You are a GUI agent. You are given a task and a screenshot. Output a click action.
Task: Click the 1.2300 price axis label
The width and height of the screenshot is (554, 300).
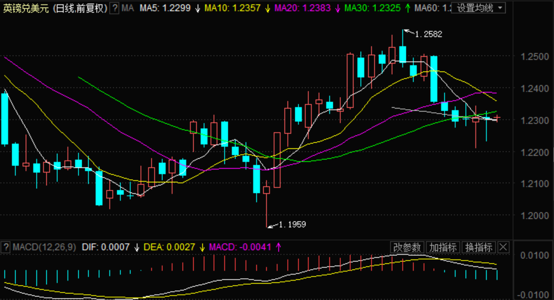pos(535,120)
